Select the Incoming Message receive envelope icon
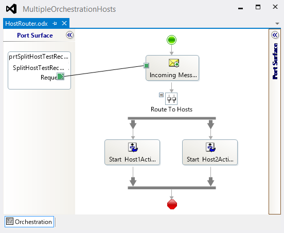 [174, 63]
